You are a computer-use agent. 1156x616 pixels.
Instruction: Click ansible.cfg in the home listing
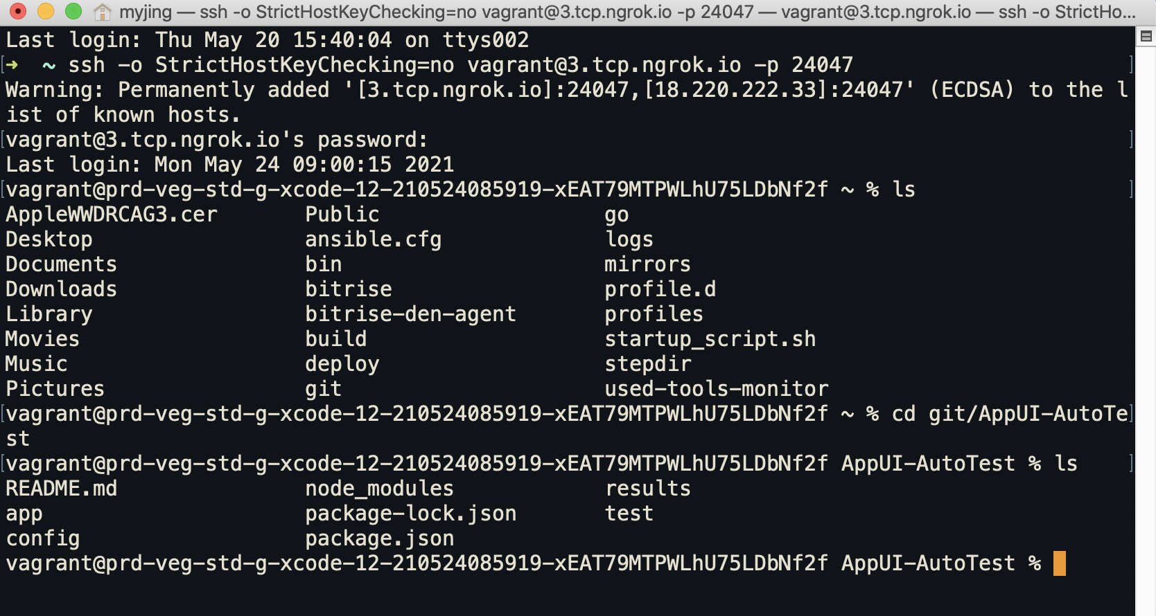tap(373, 239)
